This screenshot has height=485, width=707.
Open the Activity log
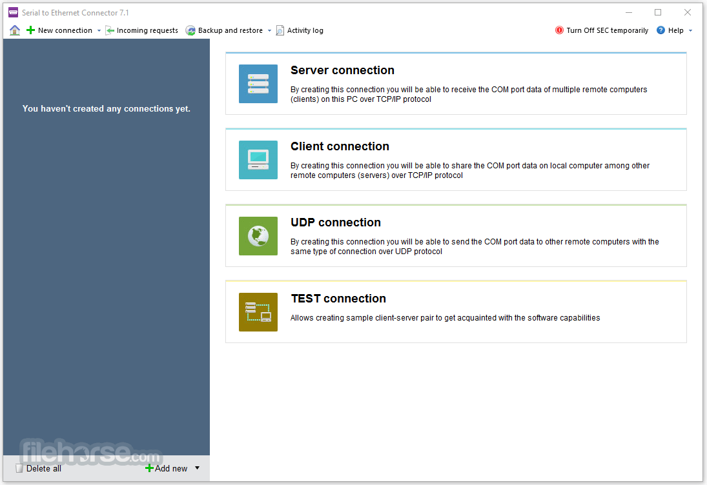305,30
